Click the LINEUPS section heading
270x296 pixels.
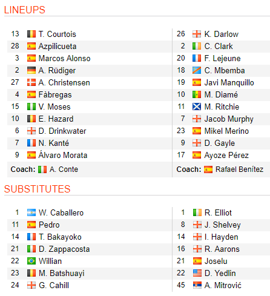point(25,10)
